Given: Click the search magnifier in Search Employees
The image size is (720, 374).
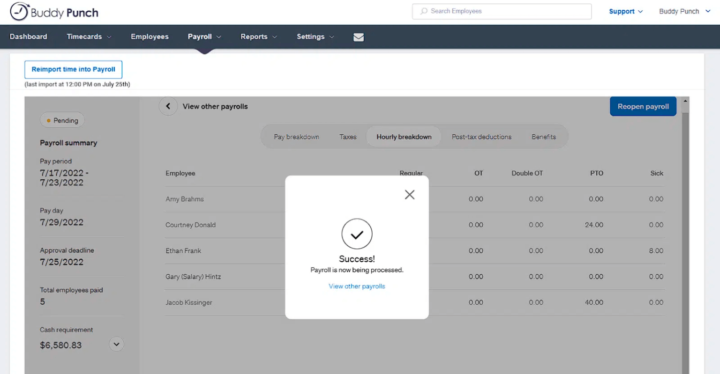Looking at the screenshot, I should click(421, 11).
